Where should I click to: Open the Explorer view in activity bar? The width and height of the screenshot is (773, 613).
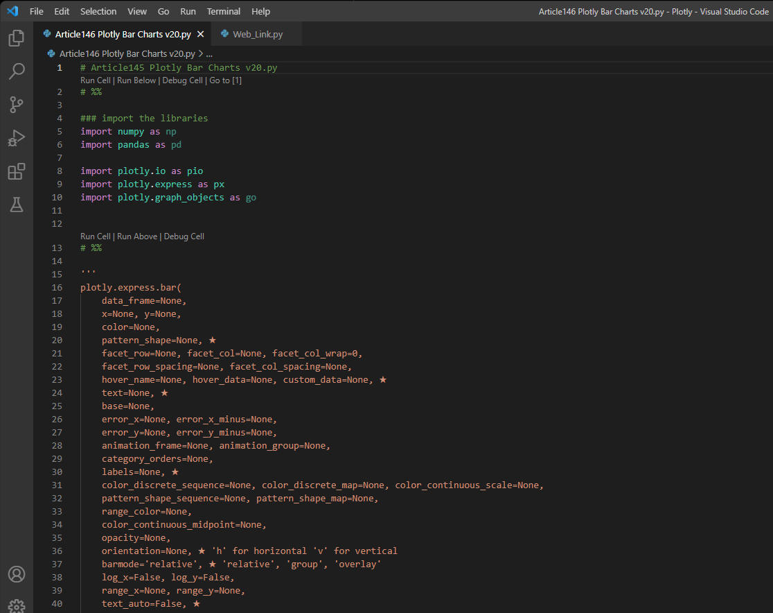pos(16,38)
